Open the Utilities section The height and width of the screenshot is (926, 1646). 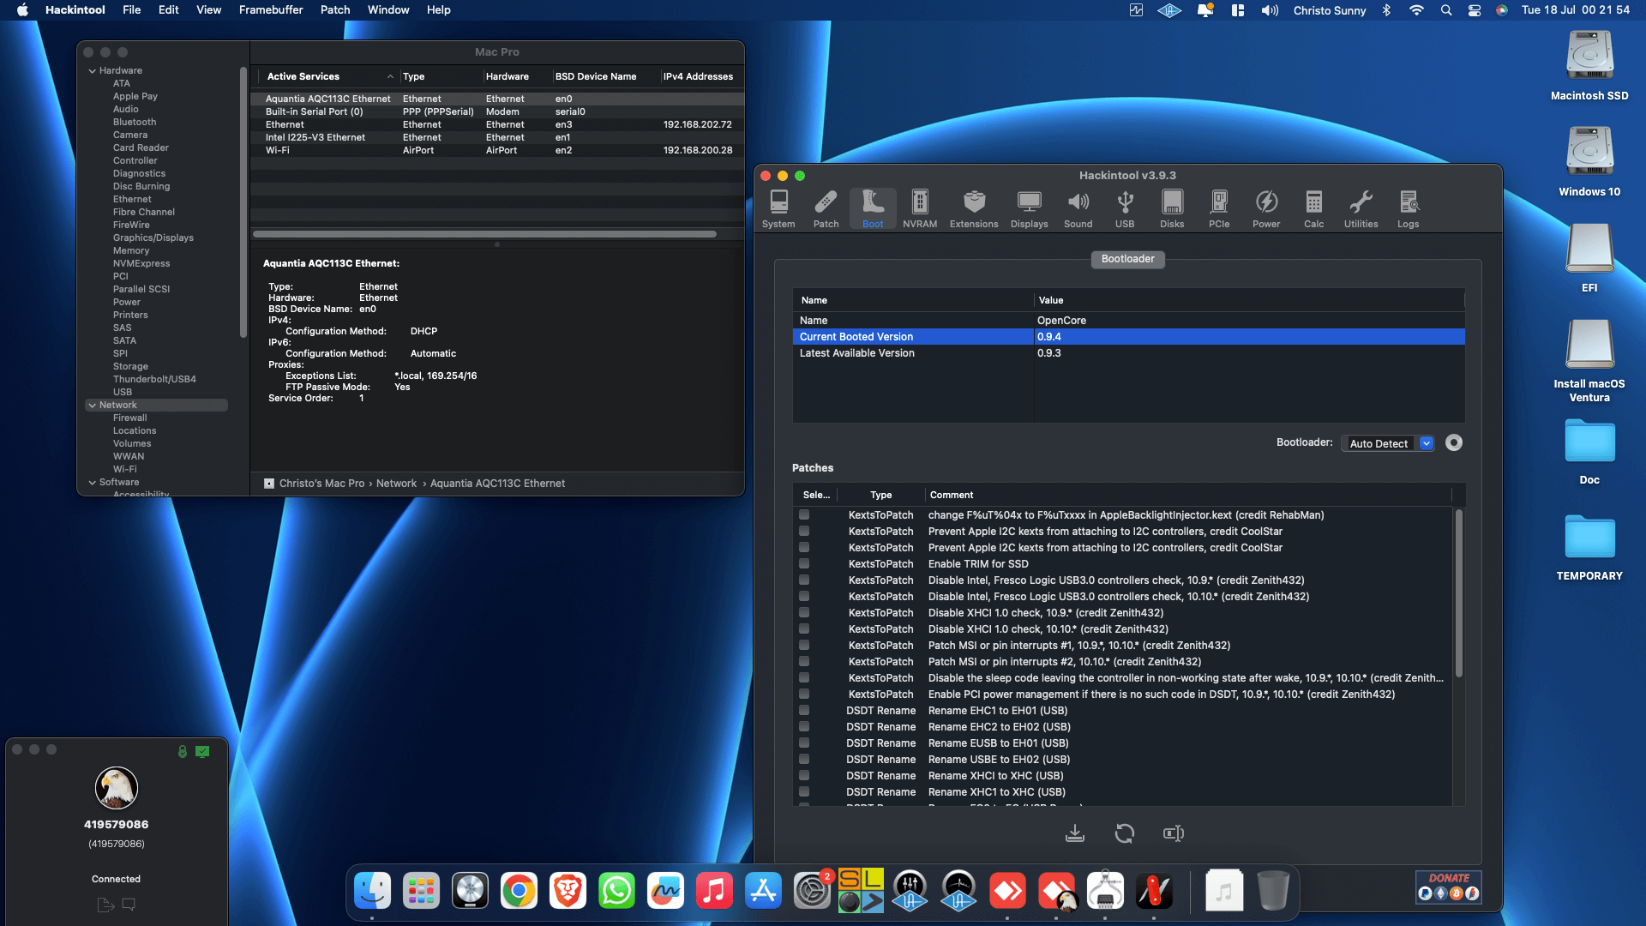coord(1361,209)
